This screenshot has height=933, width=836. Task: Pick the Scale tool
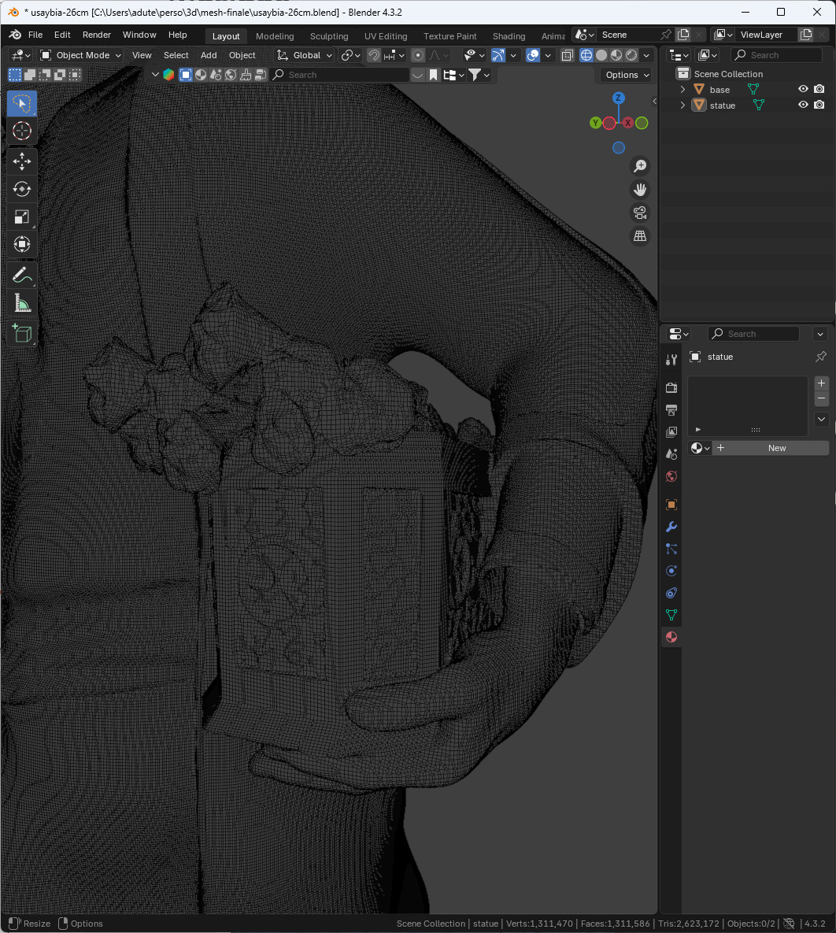coord(22,217)
